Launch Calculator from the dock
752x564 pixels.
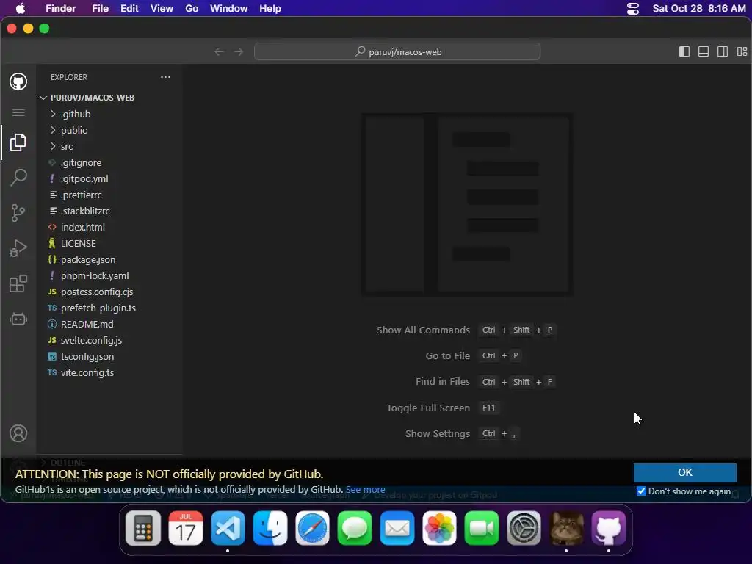pyautogui.click(x=143, y=529)
